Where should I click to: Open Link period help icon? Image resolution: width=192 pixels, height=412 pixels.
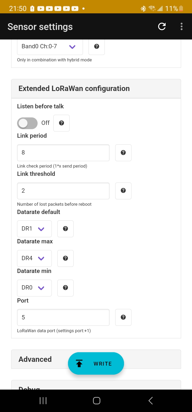(123, 153)
